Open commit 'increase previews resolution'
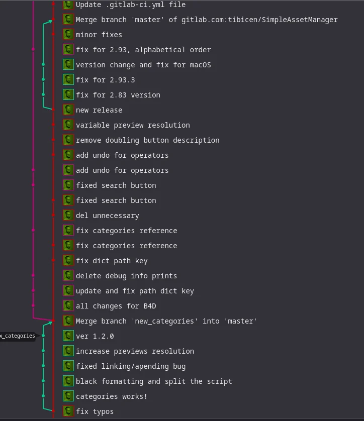The image size is (364, 421). pyautogui.click(x=135, y=351)
